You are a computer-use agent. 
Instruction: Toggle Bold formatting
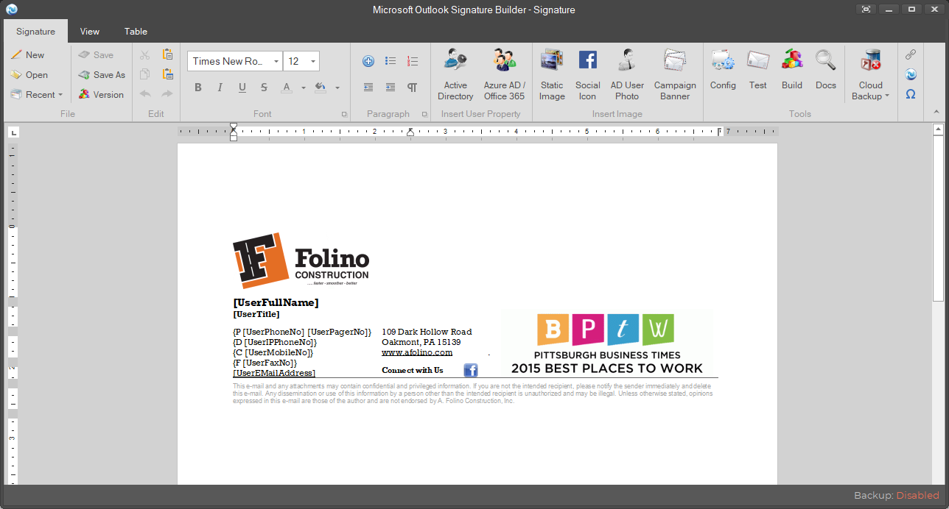click(198, 88)
